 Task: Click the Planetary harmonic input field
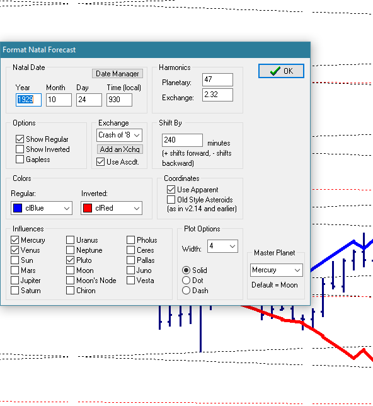217,79
